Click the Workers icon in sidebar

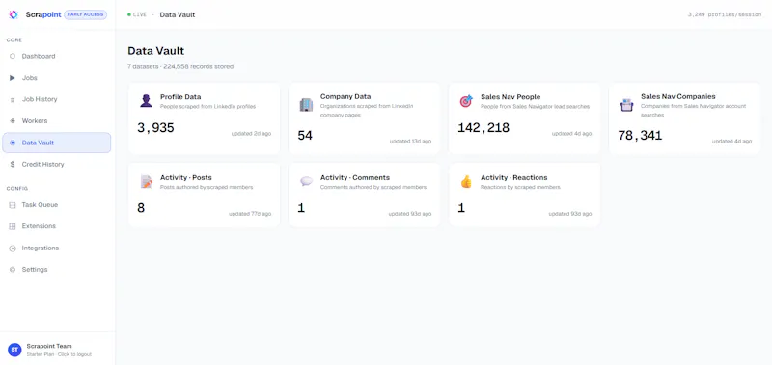[13, 120]
